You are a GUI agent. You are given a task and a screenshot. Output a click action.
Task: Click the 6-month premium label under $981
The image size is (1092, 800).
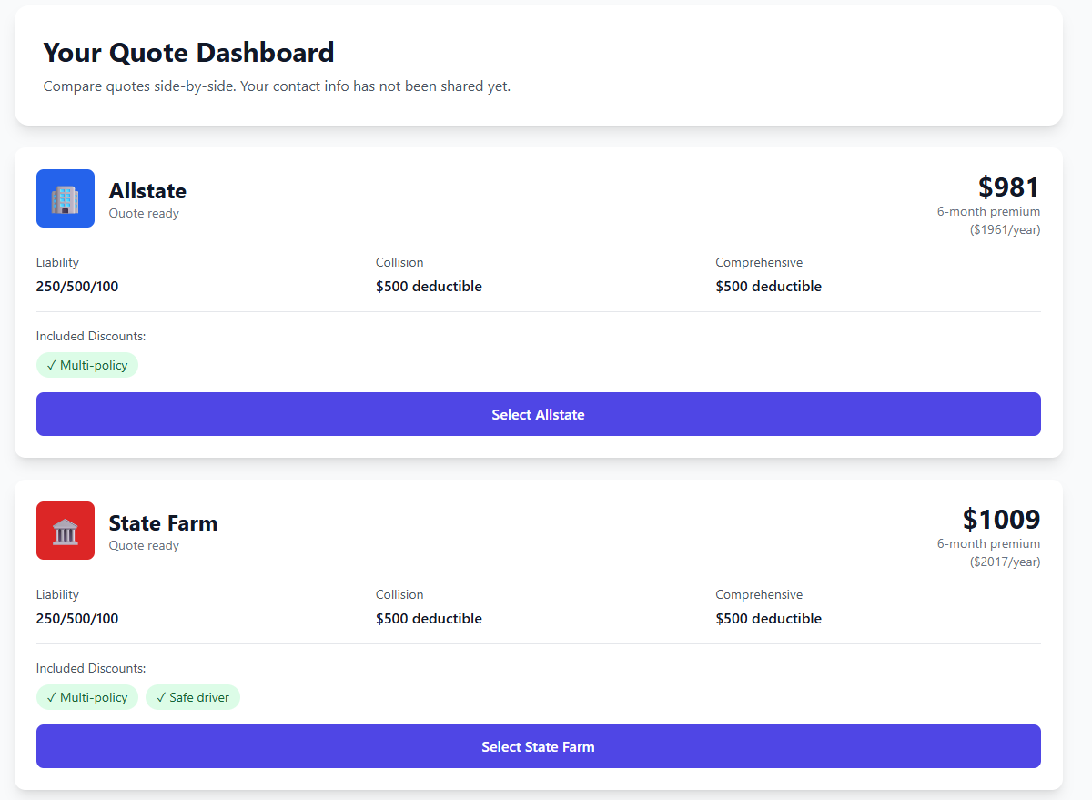[989, 212]
